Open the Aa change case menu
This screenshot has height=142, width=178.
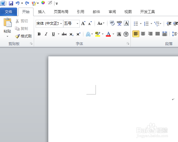(101, 23)
